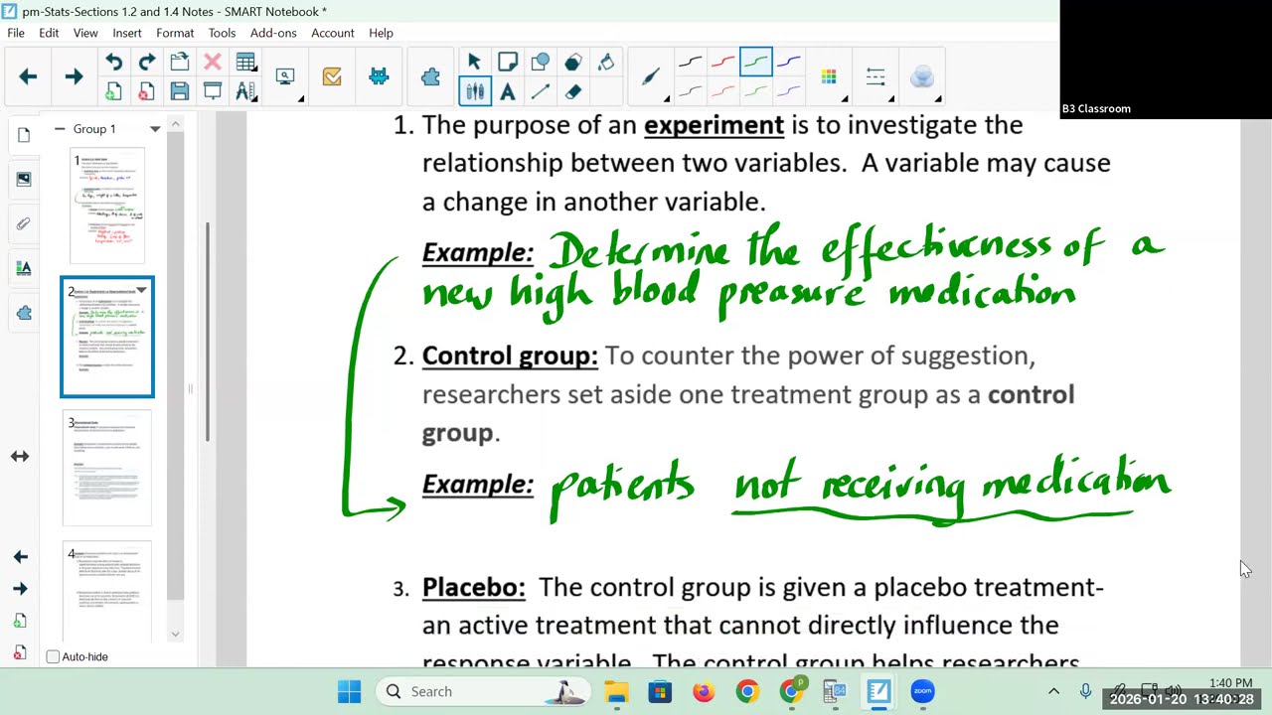Open the Edit menu

pos(49,33)
